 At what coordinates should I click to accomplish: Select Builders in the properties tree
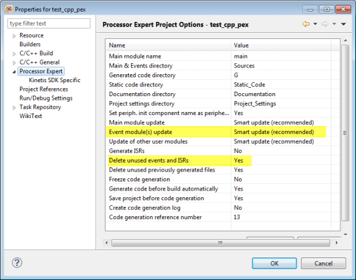(x=30, y=44)
